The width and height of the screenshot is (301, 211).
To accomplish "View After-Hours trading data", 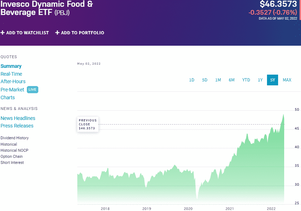I will tap(13, 81).
